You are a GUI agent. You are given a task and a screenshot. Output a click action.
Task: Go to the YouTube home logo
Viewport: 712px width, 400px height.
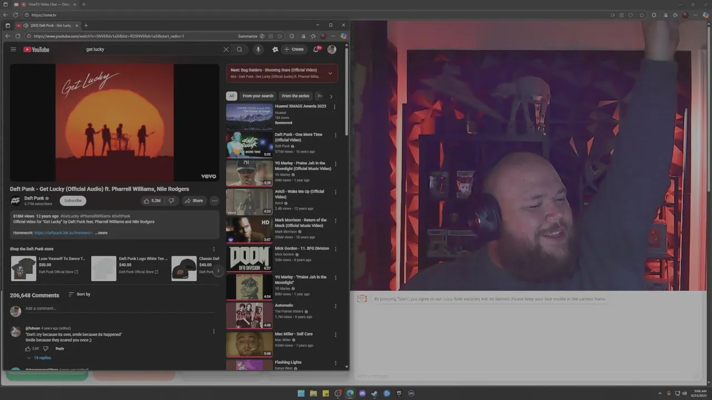pyautogui.click(x=36, y=49)
